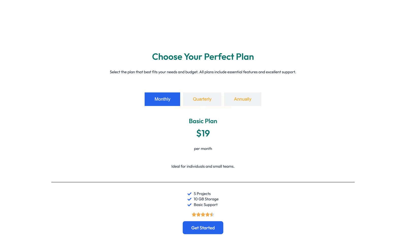Image resolution: width=406 pixels, height=248 pixels.
Task: Switch to the Annually billing tab
Action: pos(243,99)
